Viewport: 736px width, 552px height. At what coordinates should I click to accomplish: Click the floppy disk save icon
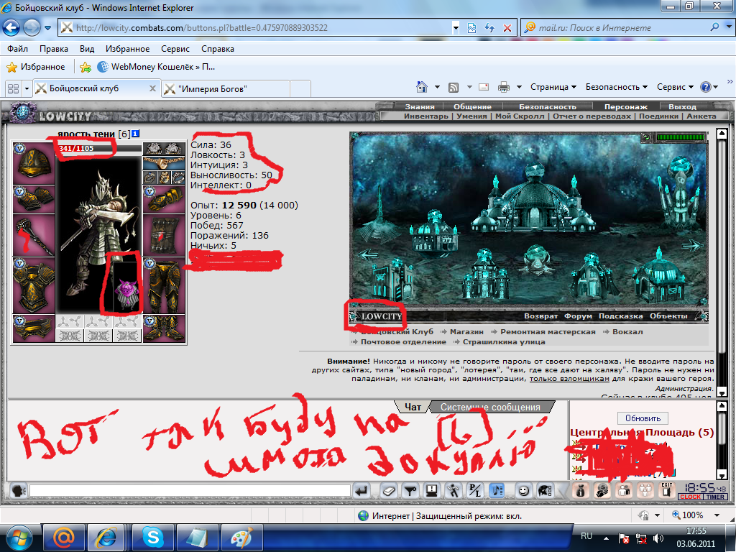[x=432, y=491]
